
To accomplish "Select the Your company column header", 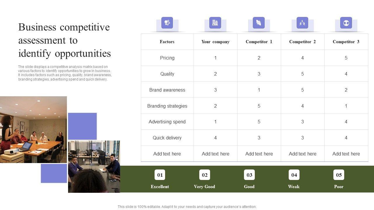I will pos(215,42).
